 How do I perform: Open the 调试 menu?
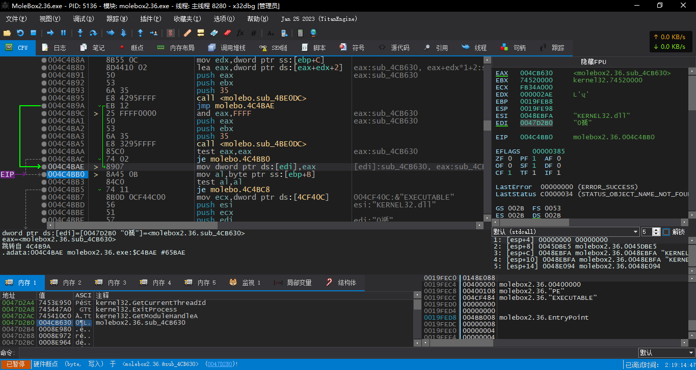pyautogui.click(x=83, y=19)
